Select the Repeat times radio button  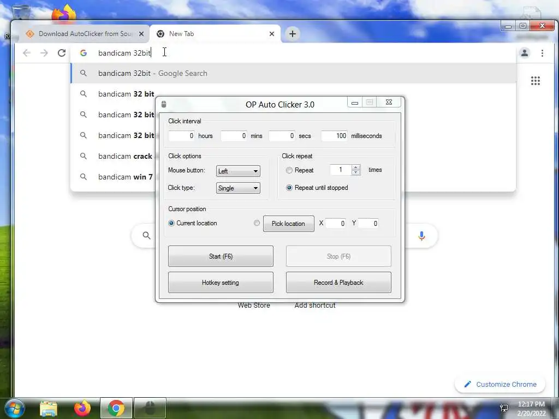(289, 170)
